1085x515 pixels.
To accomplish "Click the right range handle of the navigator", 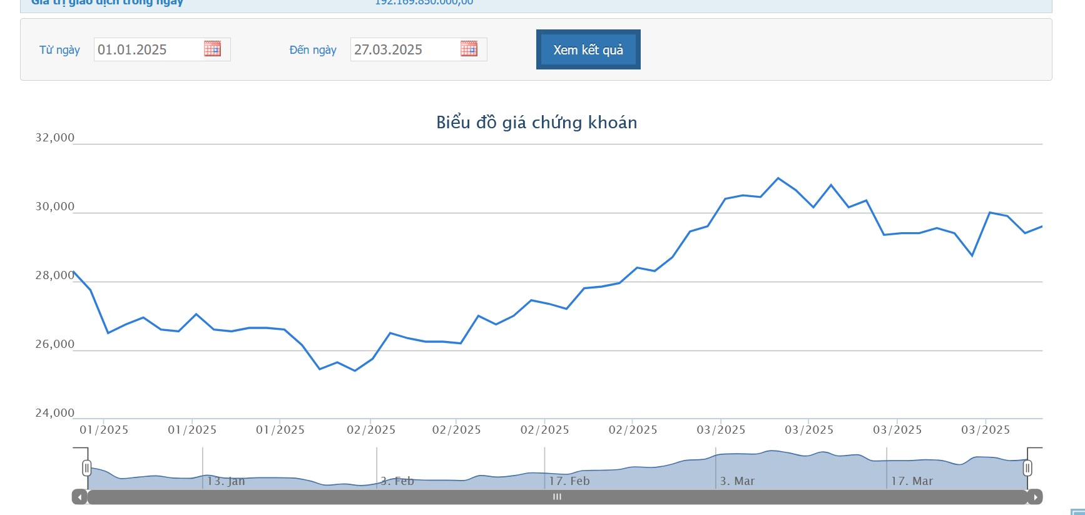I will [1027, 468].
